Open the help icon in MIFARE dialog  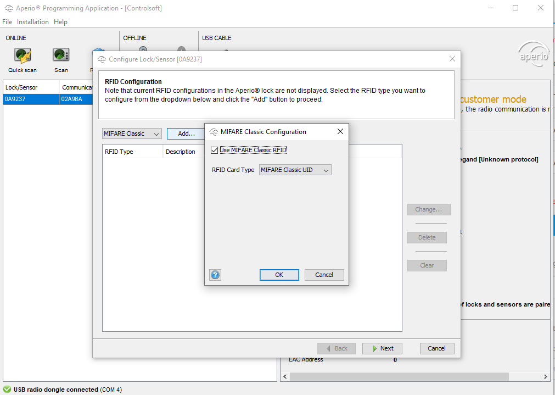pyautogui.click(x=215, y=275)
